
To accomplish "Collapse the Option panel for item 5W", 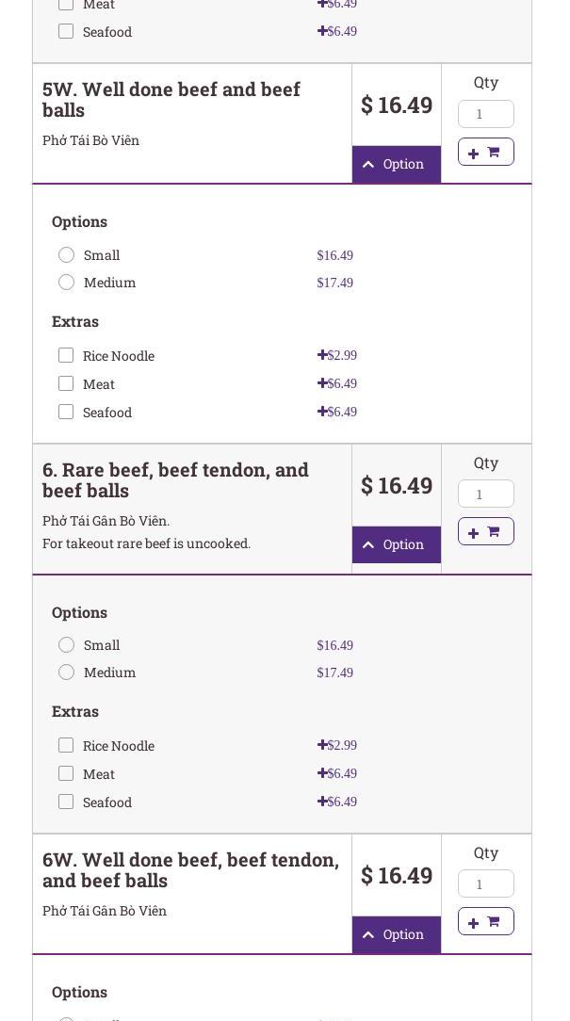I will [396, 164].
